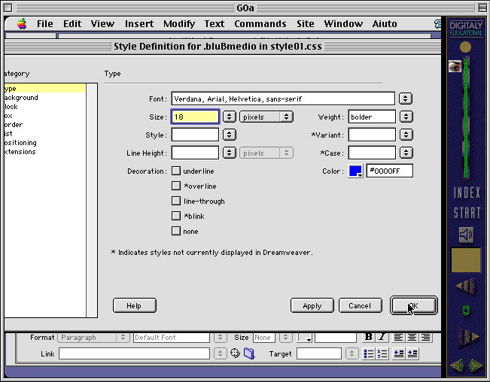Click the unordered list icon
Screen dimensions: 490x382
coord(369,353)
